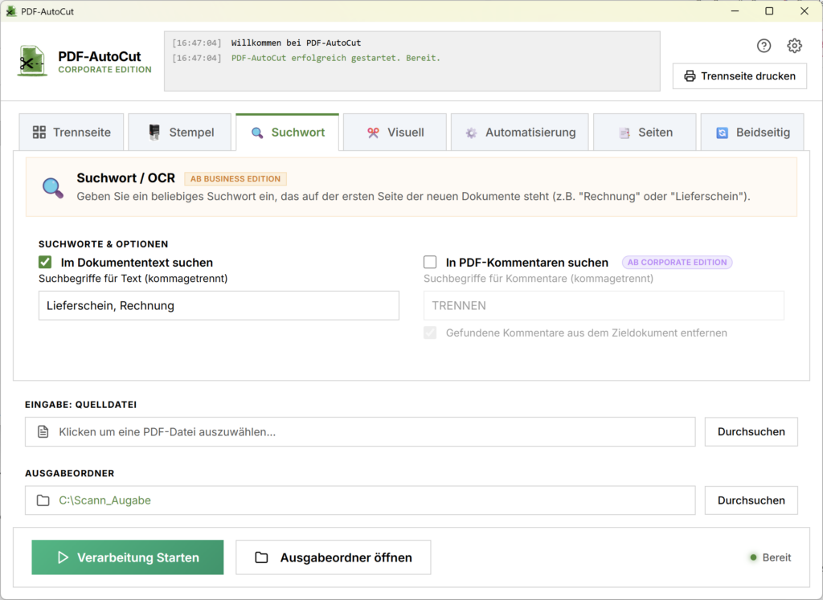823x600 pixels.
Task: Click the PDF-AutoCut scissors logo
Action: (x=32, y=61)
